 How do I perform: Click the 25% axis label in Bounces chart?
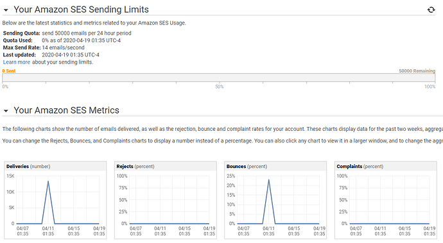point(231,176)
